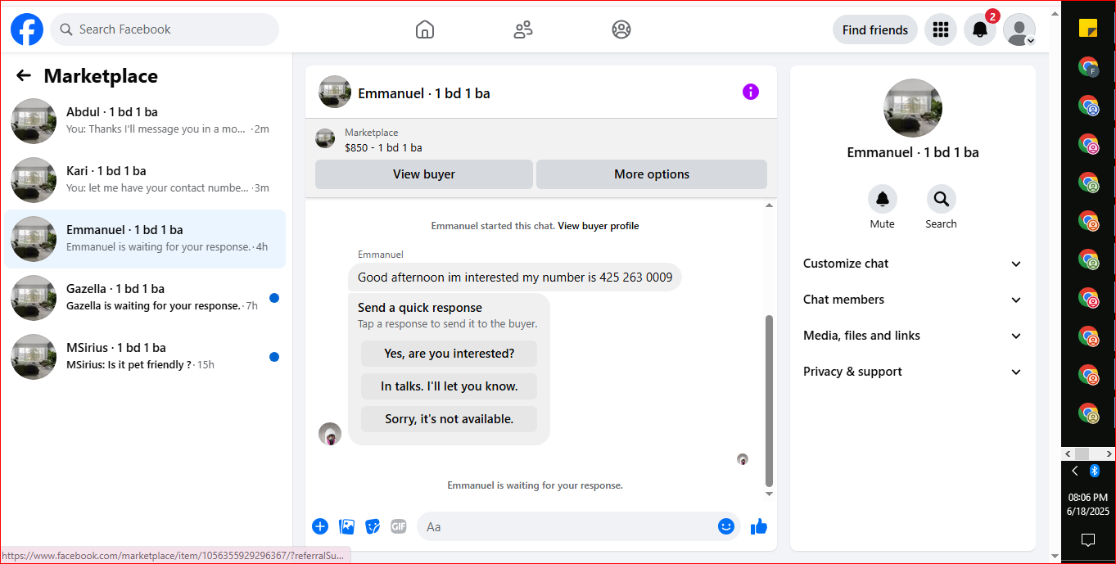Click the taskbar scroll-left arrow
The image size is (1116, 564).
1067,453
